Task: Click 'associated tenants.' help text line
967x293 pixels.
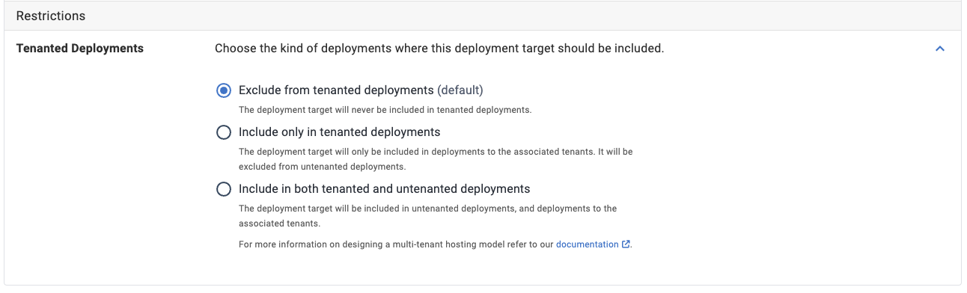Action: (279, 223)
